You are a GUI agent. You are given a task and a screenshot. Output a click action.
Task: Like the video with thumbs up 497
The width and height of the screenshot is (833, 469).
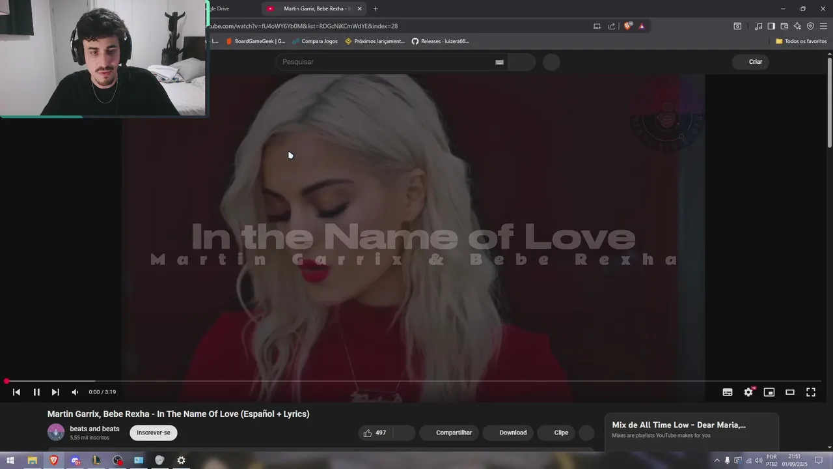pos(375,433)
